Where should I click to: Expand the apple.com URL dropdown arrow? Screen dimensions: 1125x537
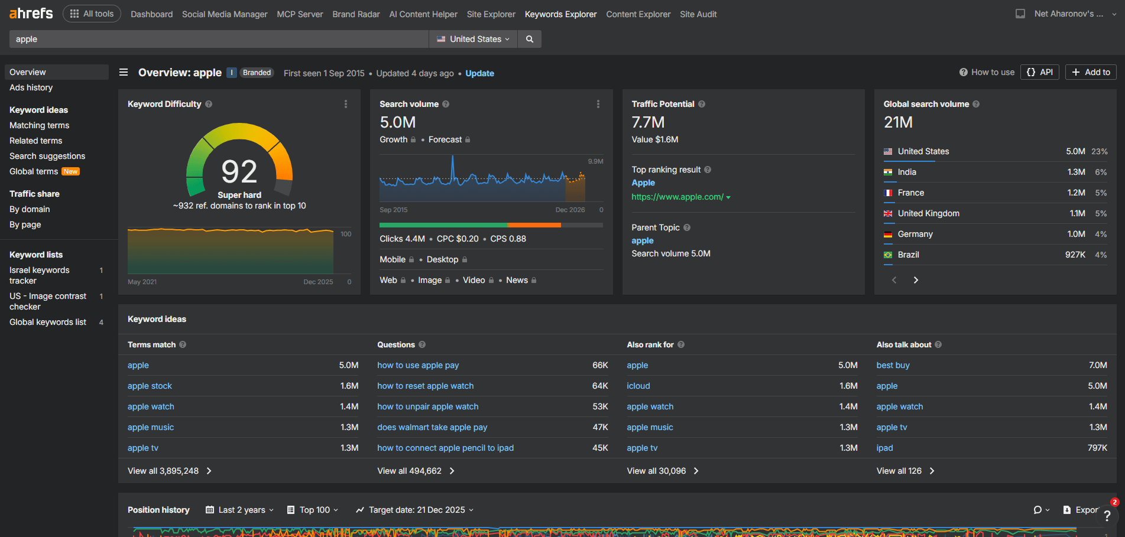[728, 197]
